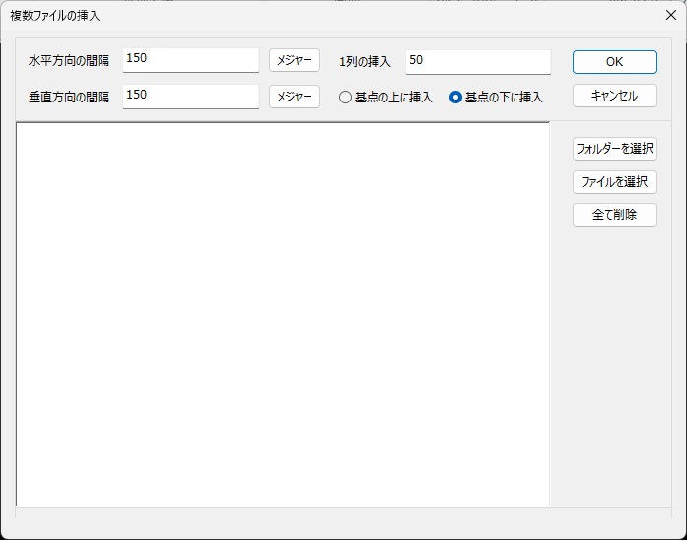Close the 複数ファイルの挿入 dialog window
The image size is (687, 540).
tap(670, 16)
